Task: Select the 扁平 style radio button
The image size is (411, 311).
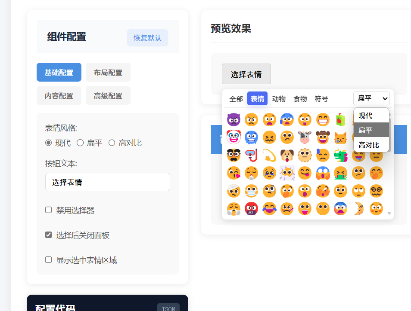Action: click(80, 143)
